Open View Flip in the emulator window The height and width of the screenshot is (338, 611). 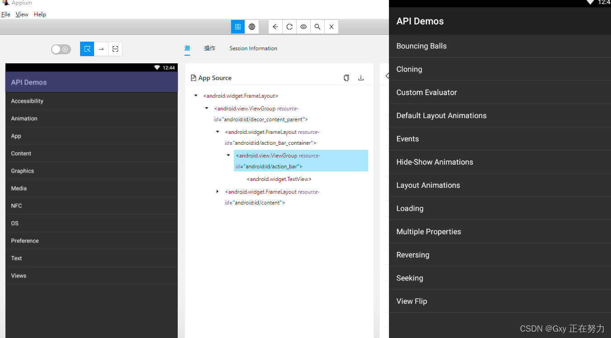500,301
